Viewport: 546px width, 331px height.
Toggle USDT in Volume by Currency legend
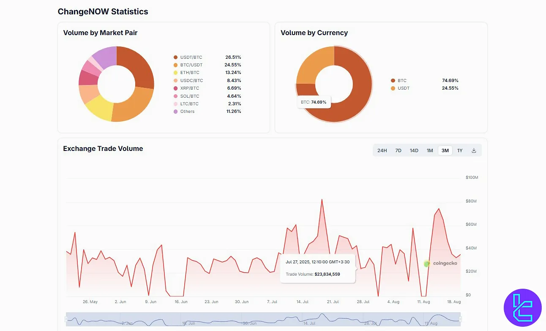(x=400, y=88)
